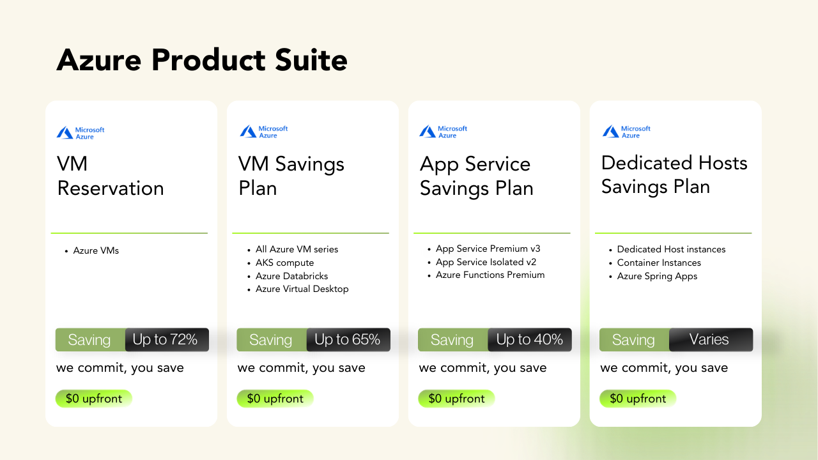Click the "Up to 72%" savings badge

(x=166, y=340)
